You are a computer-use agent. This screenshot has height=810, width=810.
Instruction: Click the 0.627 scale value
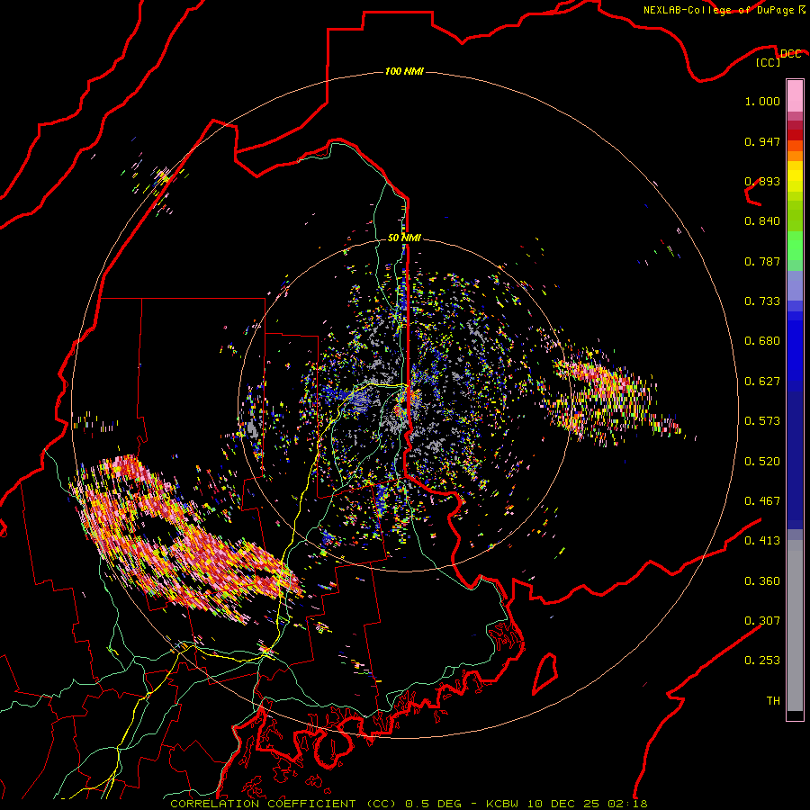click(762, 382)
